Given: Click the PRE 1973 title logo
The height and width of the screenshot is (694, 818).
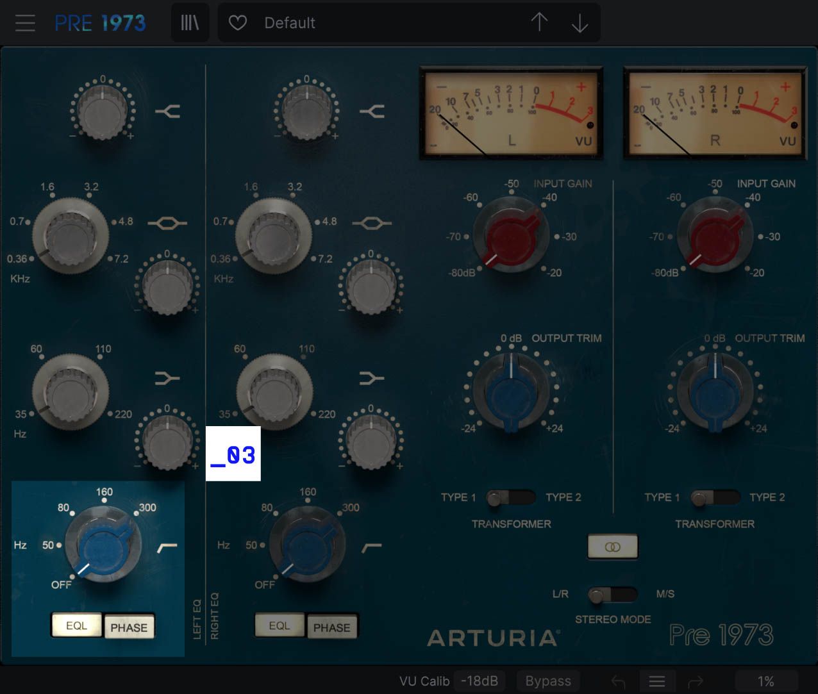Looking at the screenshot, I should coord(100,23).
